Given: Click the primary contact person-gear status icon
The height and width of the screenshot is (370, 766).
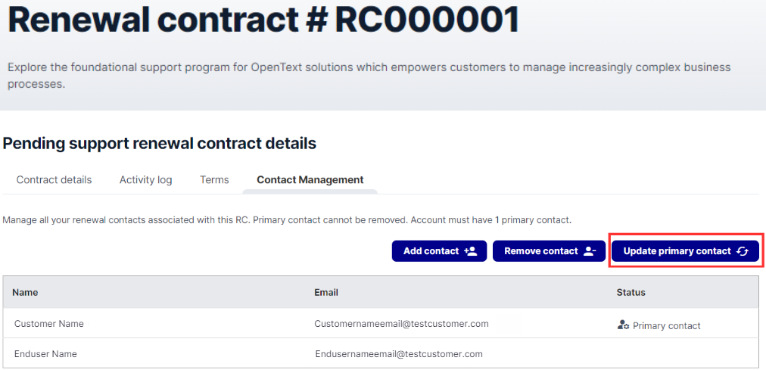Looking at the screenshot, I should (x=623, y=325).
